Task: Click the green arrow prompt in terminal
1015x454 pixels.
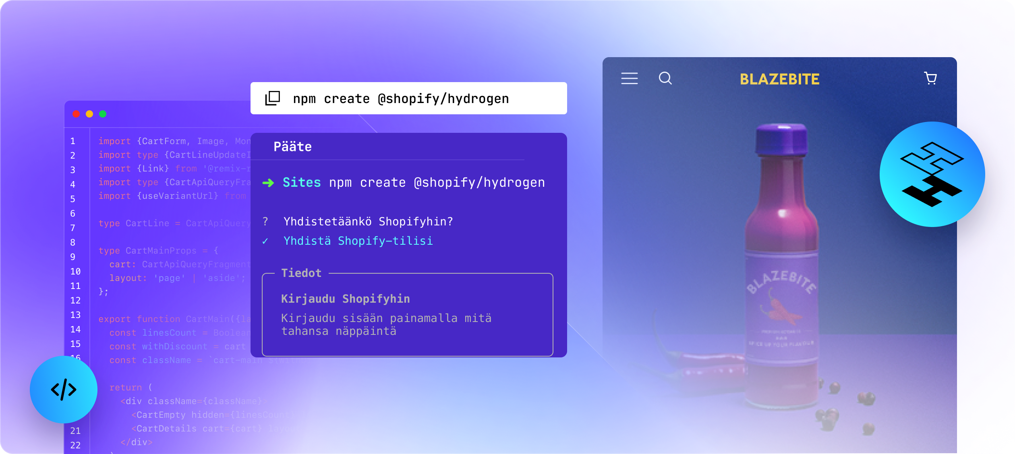Action: coord(268,183)
